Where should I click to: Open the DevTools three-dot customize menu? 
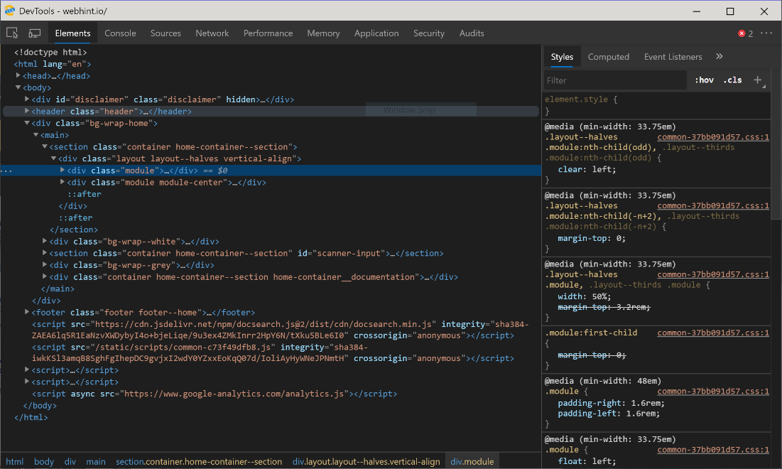(x=766, y=33)
